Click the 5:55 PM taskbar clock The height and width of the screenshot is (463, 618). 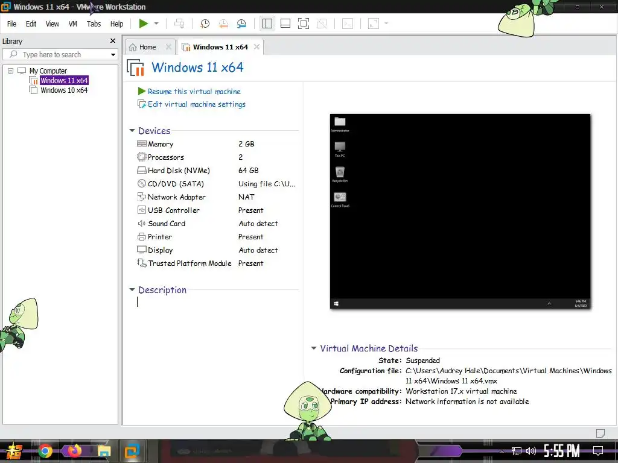(x=562, y=451)
